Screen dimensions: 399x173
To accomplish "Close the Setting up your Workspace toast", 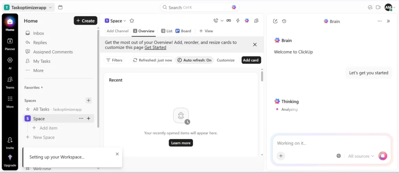I will 117,154.
